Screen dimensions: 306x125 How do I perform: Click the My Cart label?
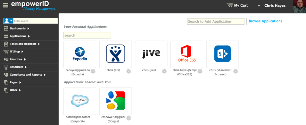click(241, 5)
